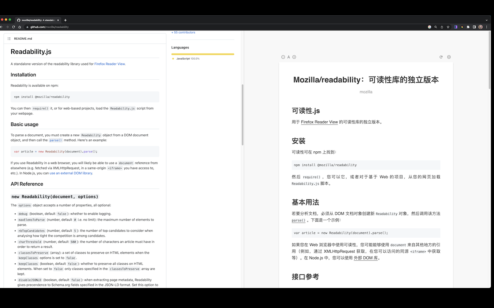
Task: Open the Immersive Translate extension icon
Action: point(455,27)
